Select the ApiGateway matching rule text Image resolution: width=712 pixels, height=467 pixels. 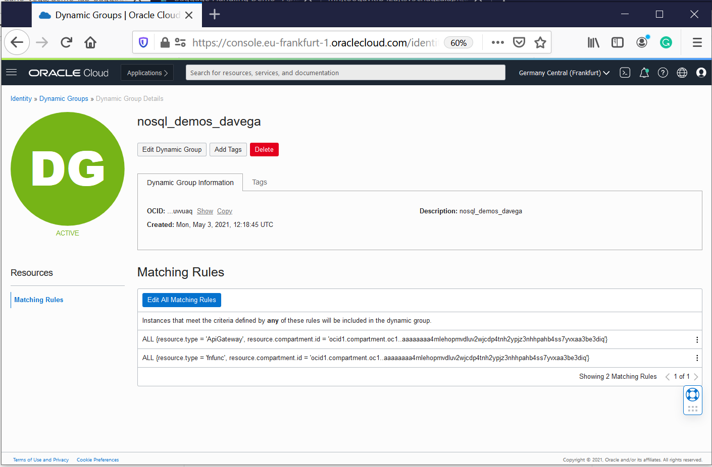click(375, 339)
